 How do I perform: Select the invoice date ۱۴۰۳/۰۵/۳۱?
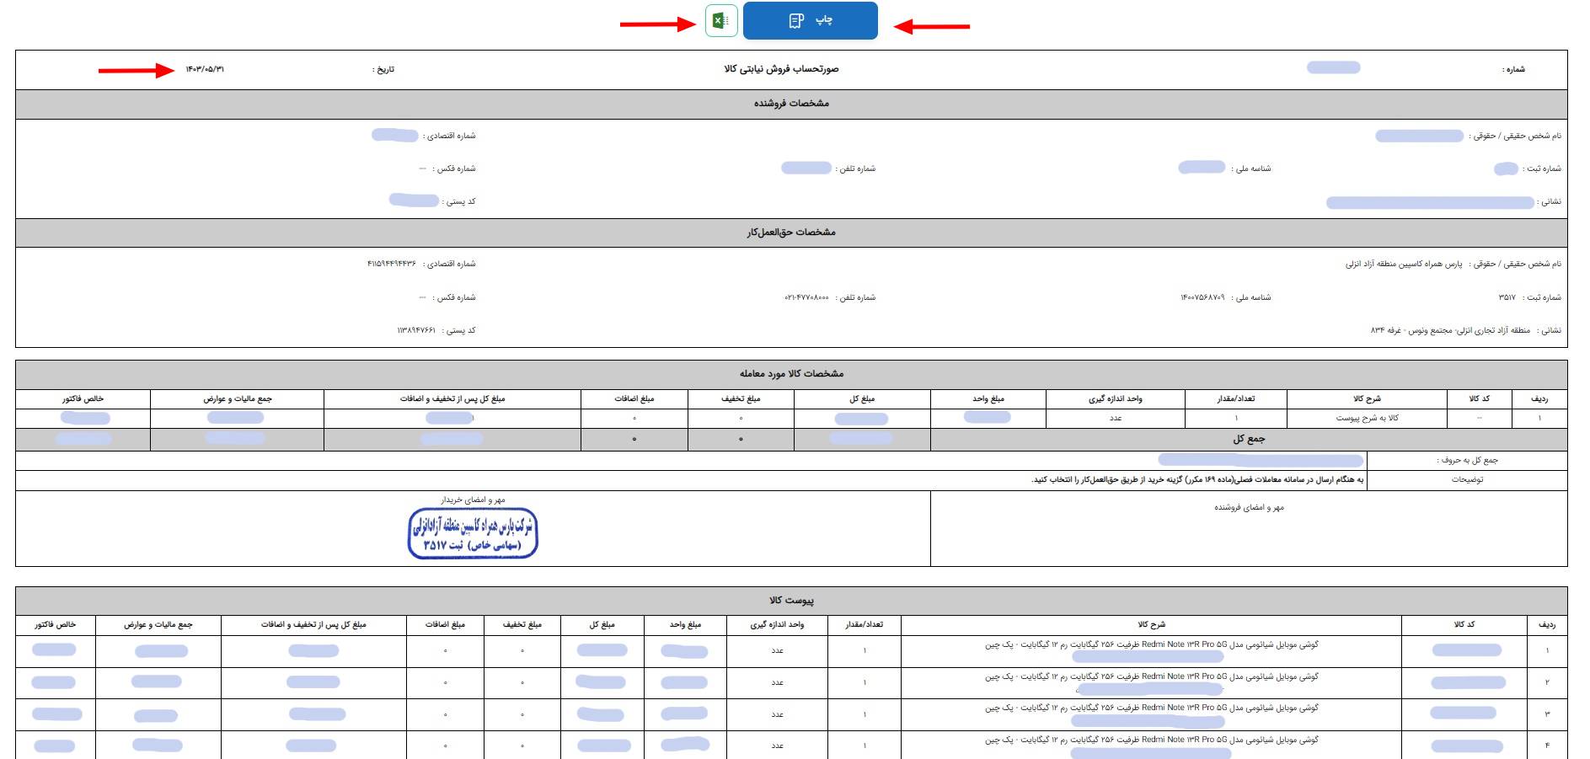(205, 69)
